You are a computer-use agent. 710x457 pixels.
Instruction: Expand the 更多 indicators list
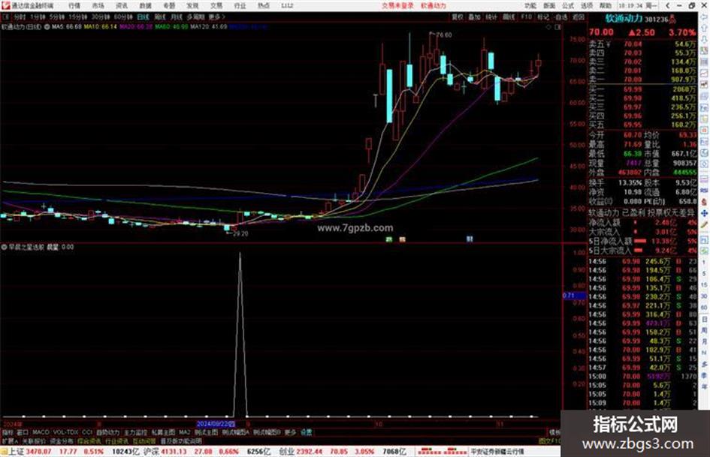tap(290, 432)
